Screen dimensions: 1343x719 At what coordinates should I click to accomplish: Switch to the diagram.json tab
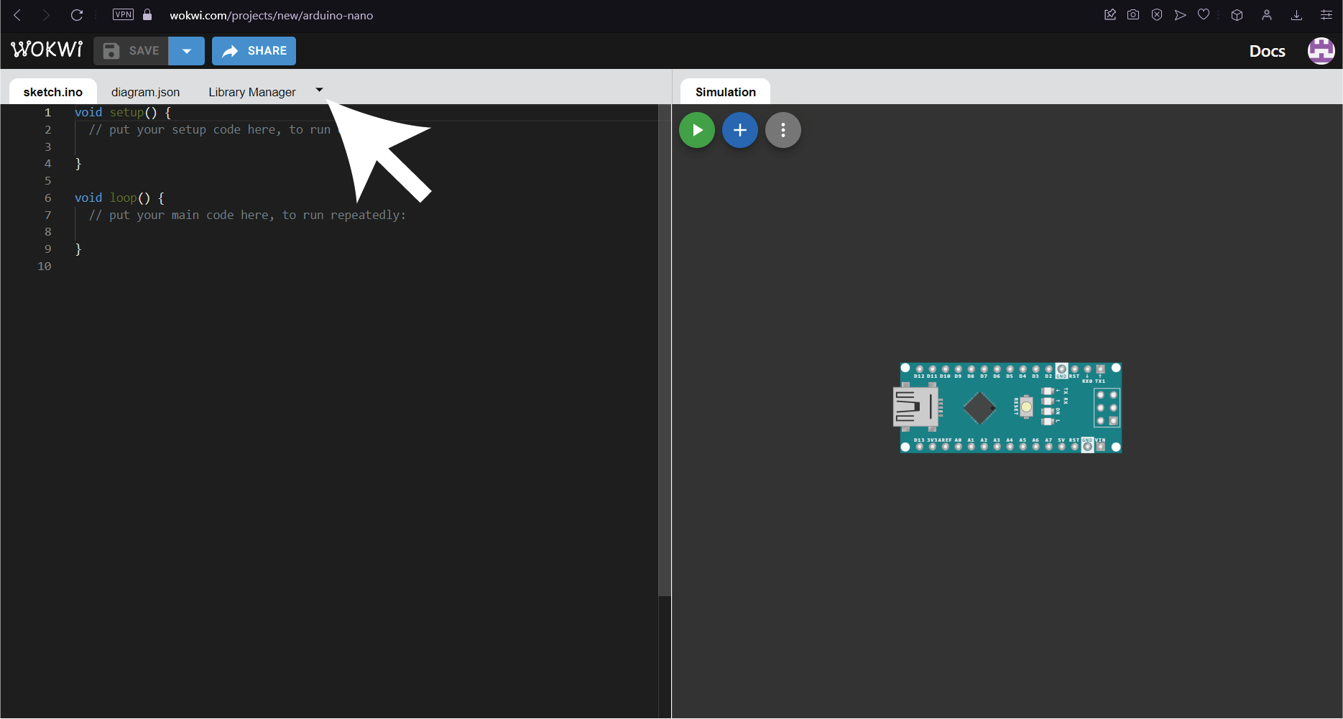(145, 92)
